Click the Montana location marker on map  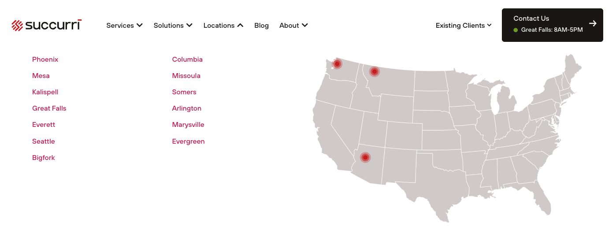(x=374, y=71)
